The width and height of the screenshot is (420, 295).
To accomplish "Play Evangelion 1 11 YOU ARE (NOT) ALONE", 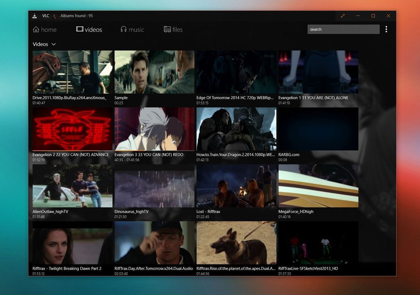I will pyautogui.click(x=318, y=72).
